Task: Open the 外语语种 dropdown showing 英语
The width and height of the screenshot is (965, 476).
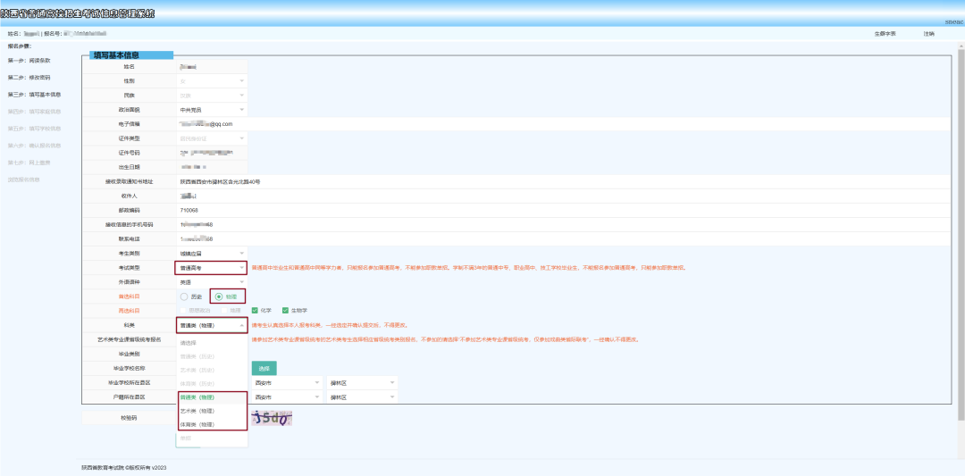Action: pos(212,281)
